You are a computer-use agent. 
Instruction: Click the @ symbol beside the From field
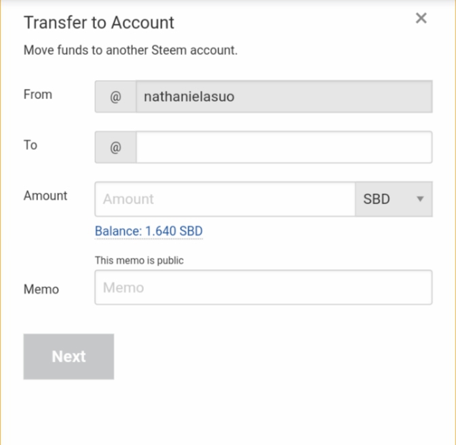tap(115, 96)
